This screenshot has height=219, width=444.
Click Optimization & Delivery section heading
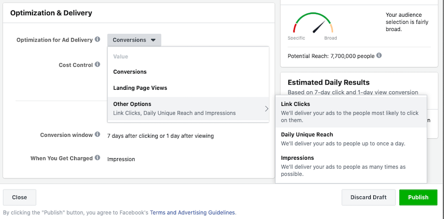(51, 13)
